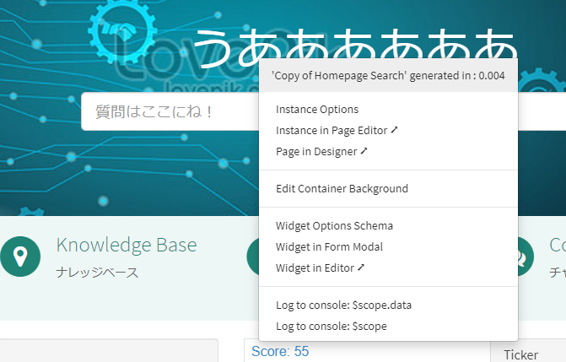Select Edit Container Background
Viewport: 566px width, 362px height.
click(342, 188)
